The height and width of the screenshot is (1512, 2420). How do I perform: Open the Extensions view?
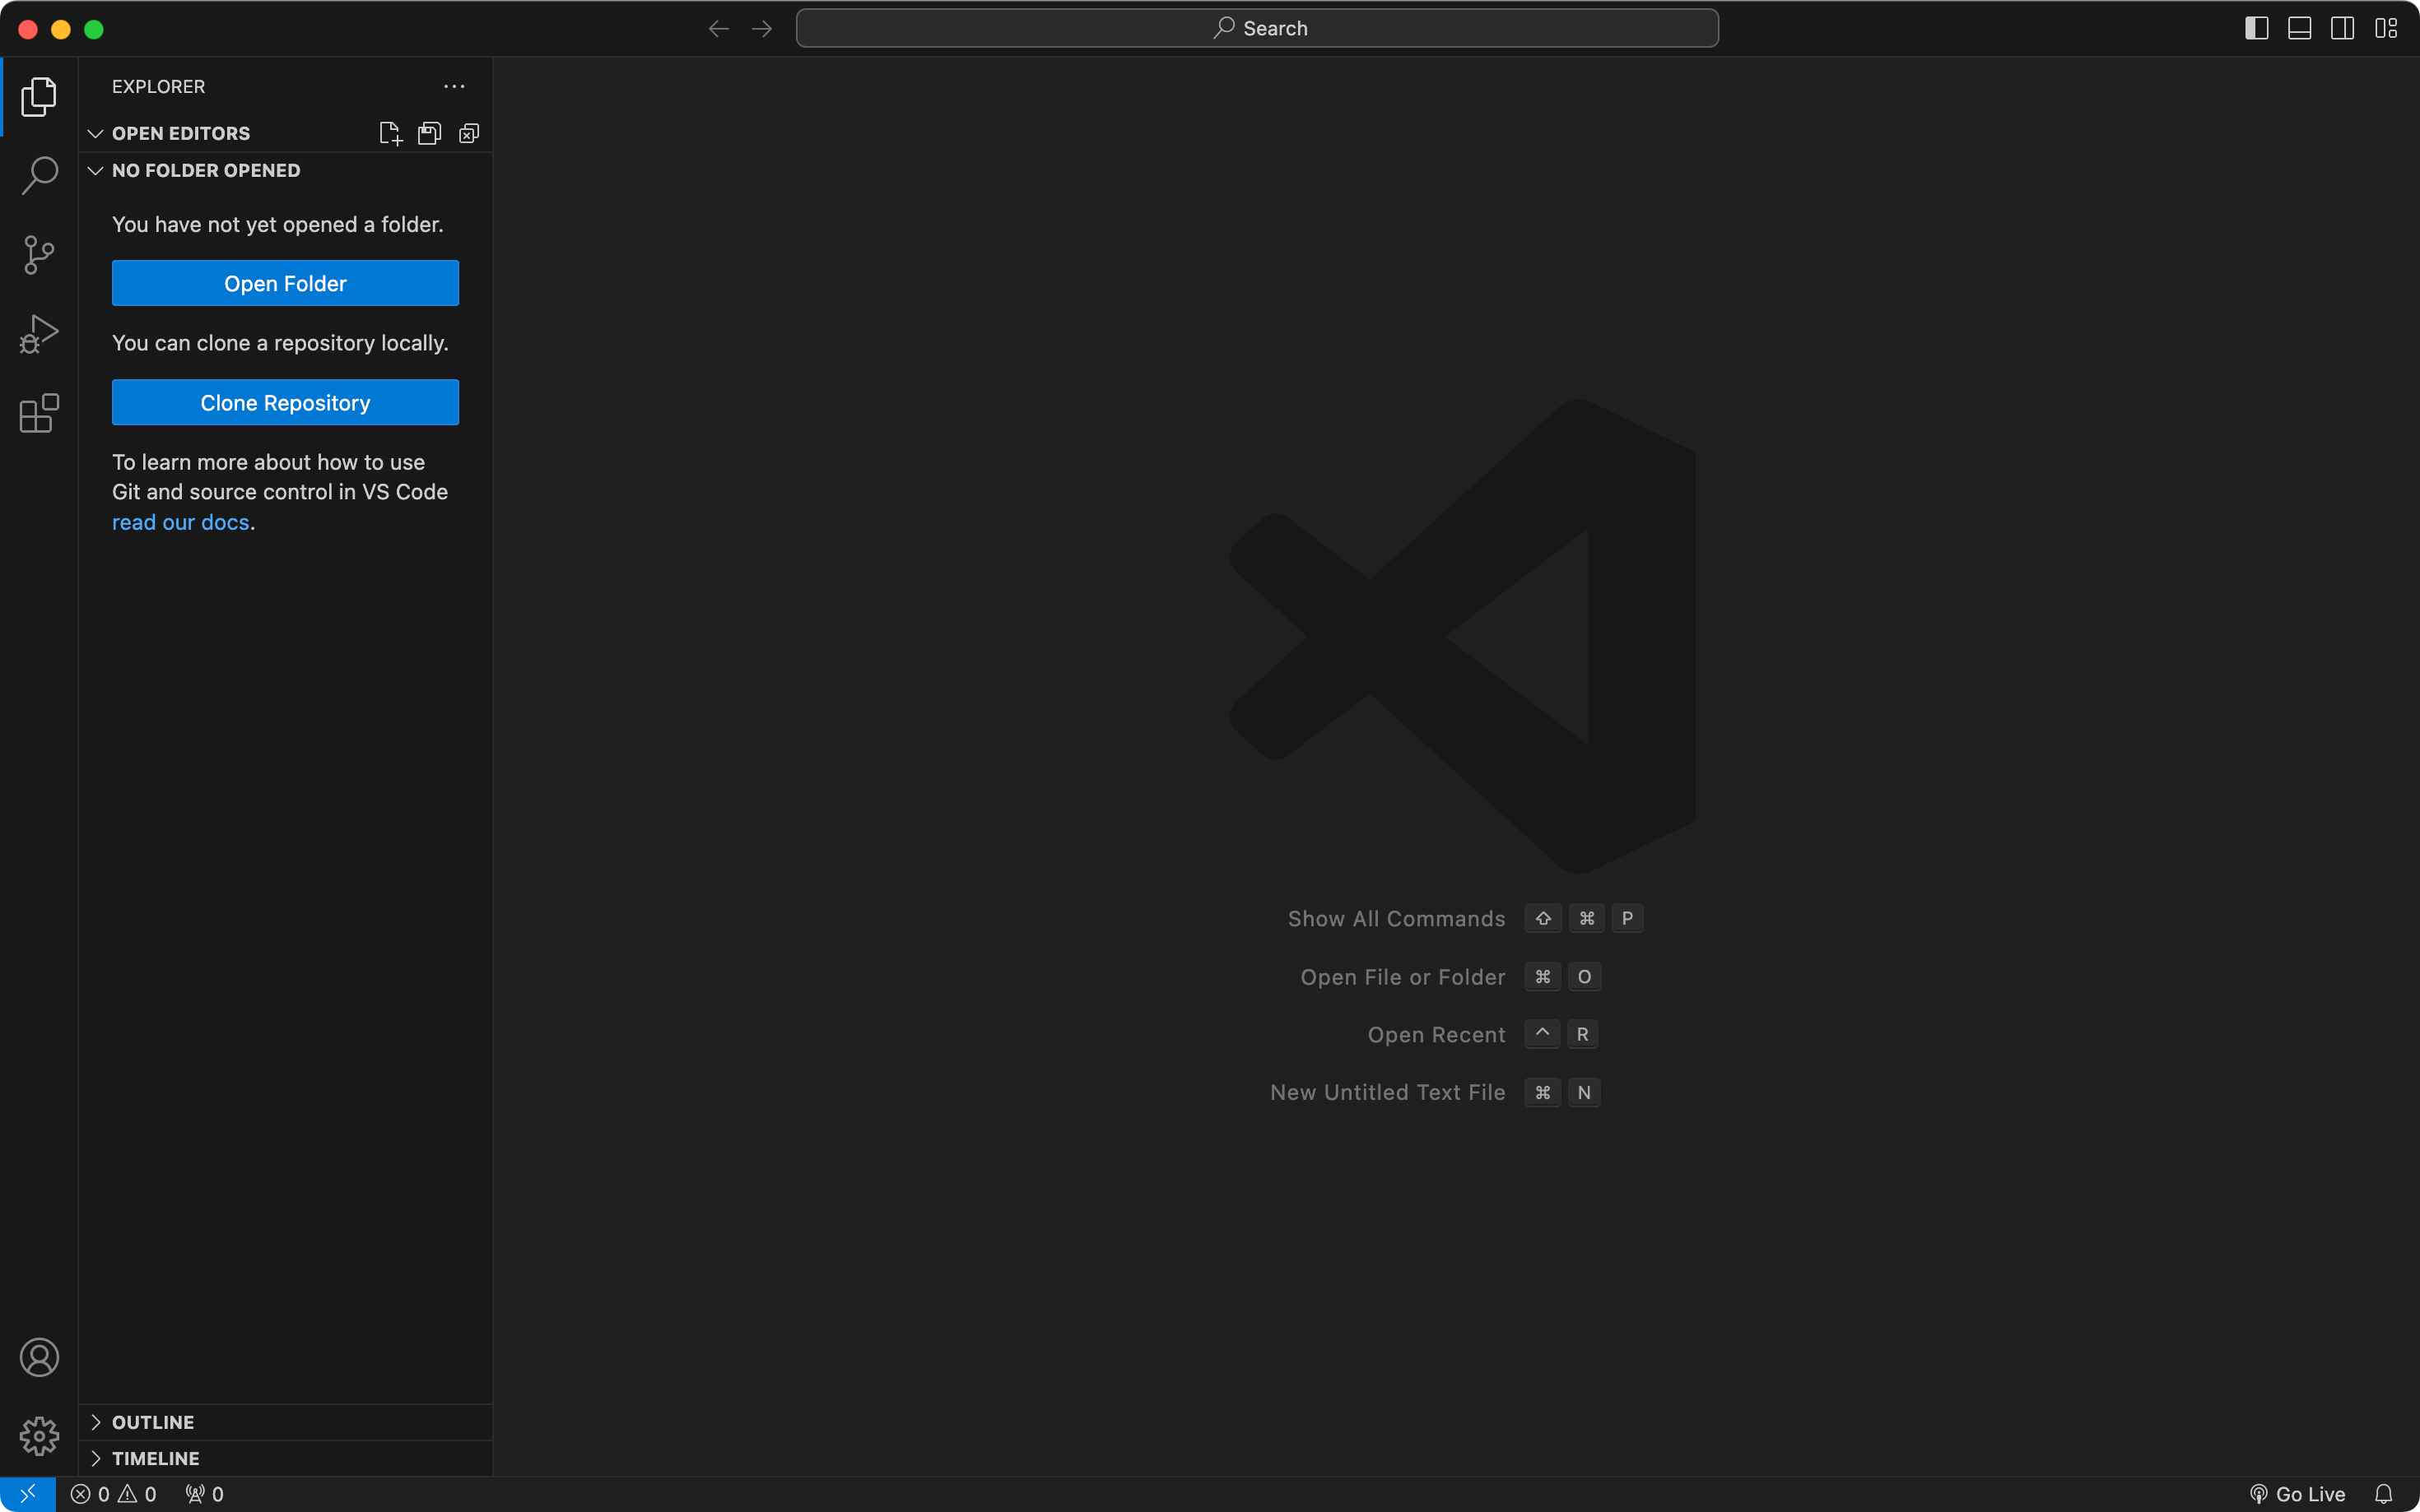tap(39, 412)
